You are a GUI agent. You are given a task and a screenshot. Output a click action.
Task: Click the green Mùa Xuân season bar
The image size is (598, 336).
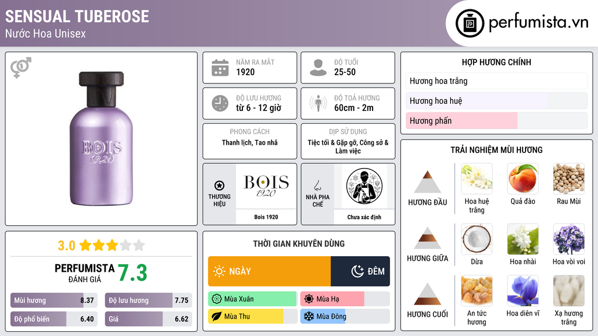tap(252, 299)
